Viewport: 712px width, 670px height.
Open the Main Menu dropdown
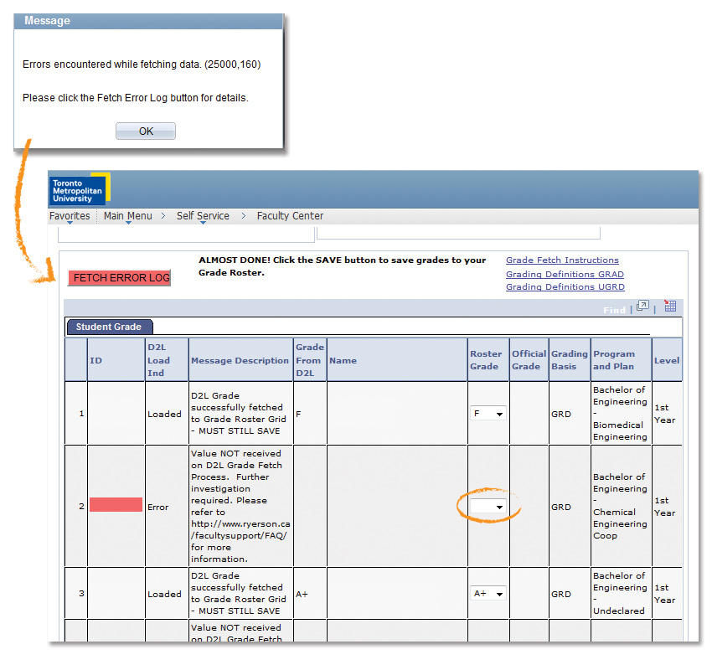pyautogui.click(x=128, y=216)
